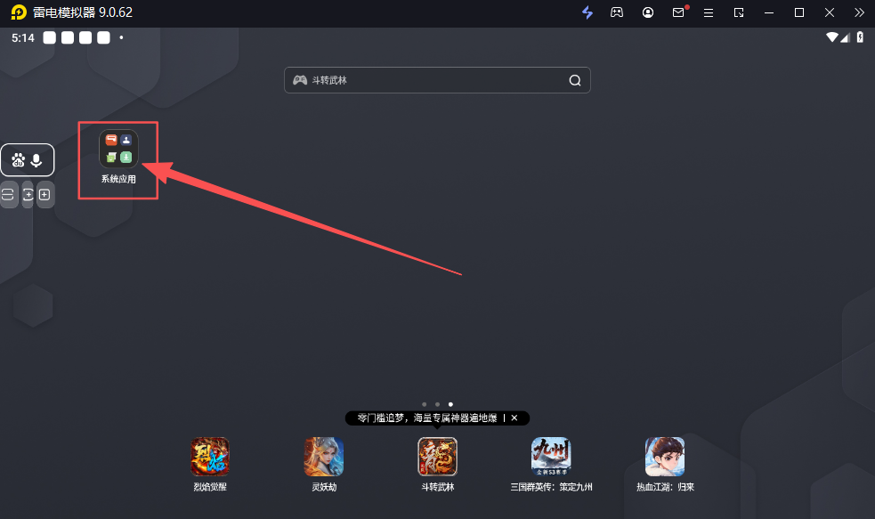Viewport: 875px width, 519px height.
Task: Start the 斗转武林 game
Action: [x=437, y=457]
